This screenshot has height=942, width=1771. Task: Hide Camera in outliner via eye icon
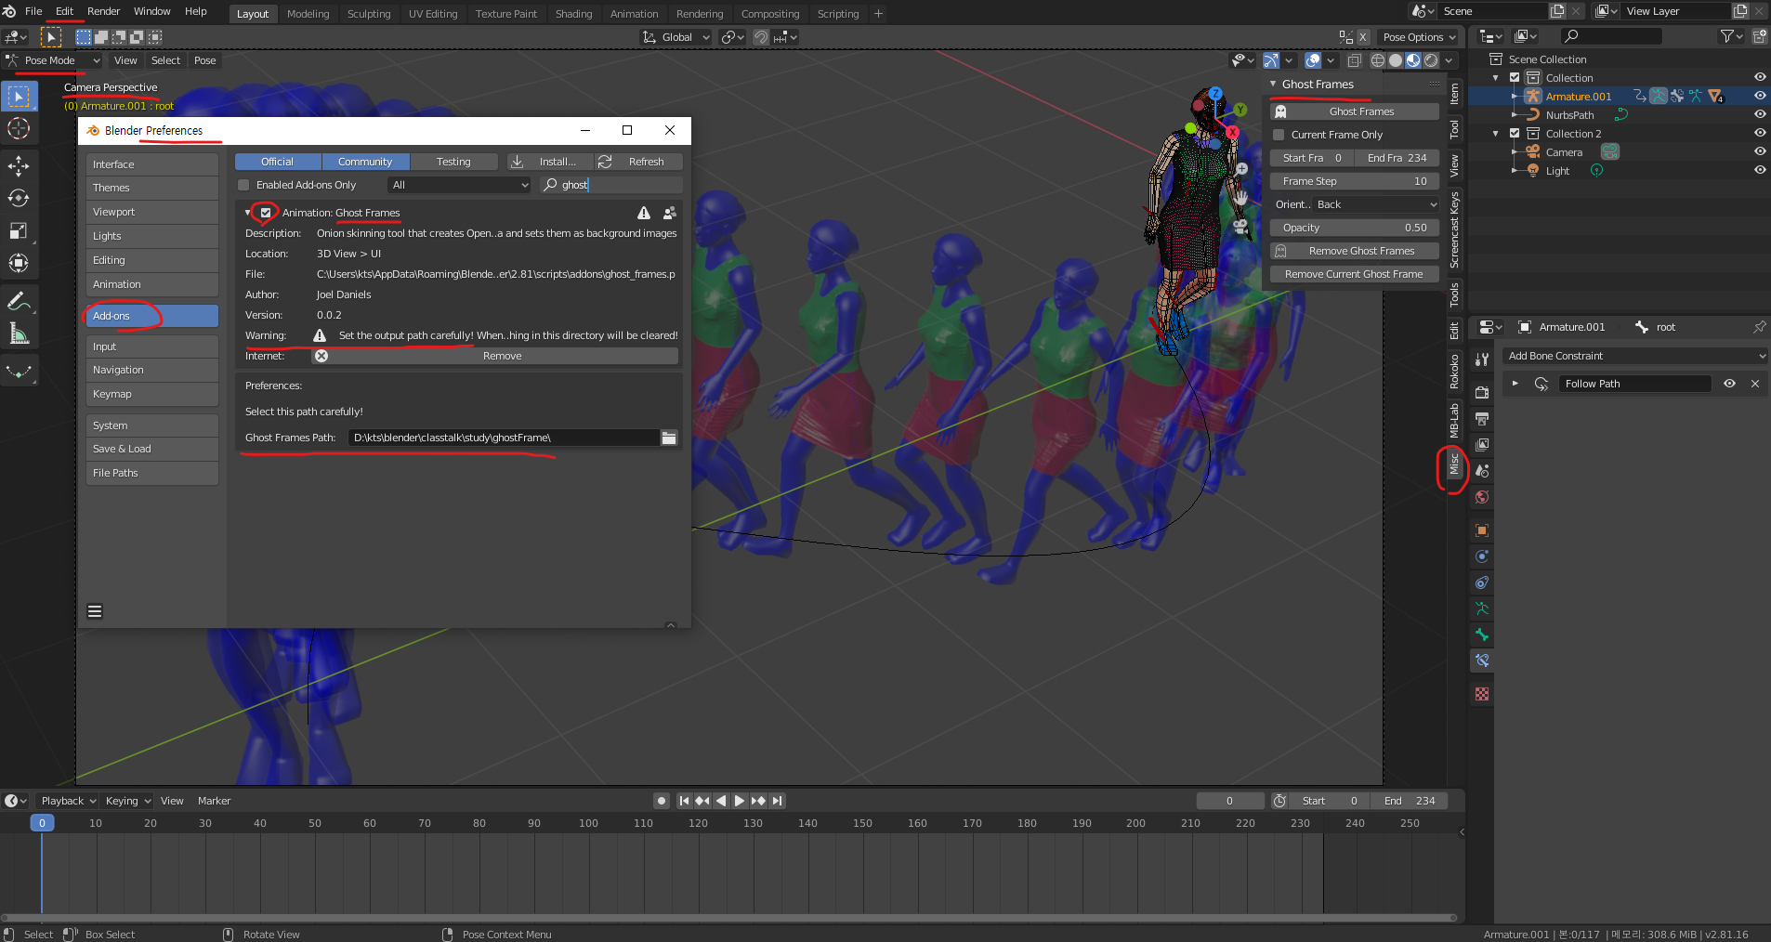pyautogui.click(x=1760, y=151)
